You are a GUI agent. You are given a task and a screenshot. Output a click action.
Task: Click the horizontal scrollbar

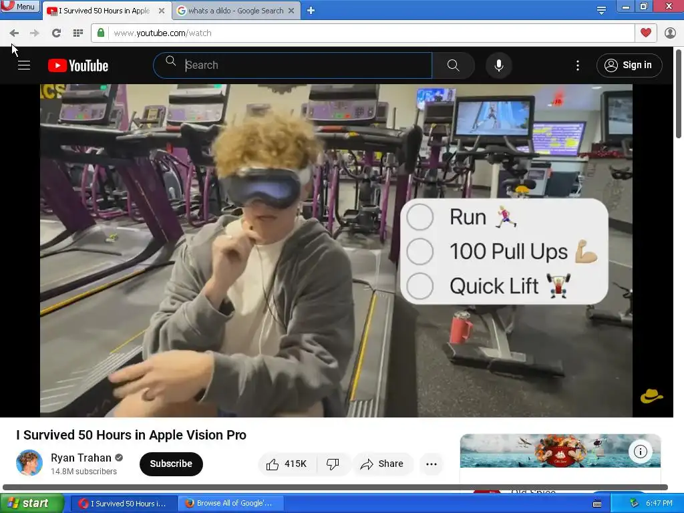[335, 487]
